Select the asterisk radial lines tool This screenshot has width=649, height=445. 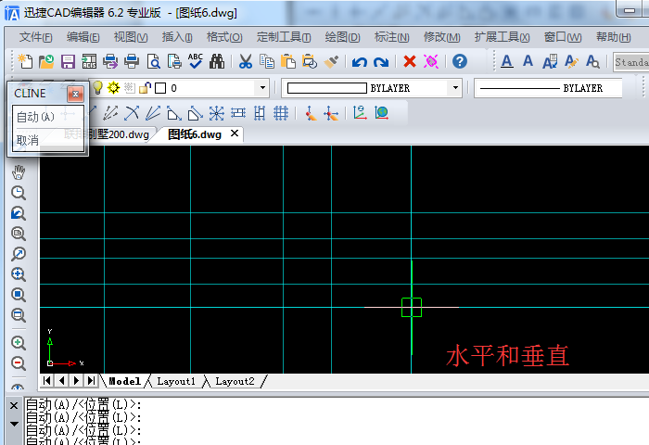click(216, 112)
